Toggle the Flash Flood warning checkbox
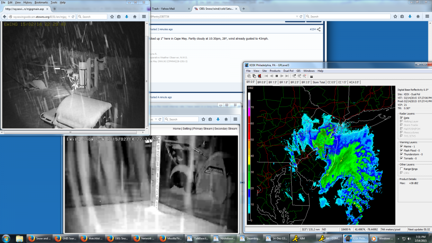432x243 pixels. 401,150
